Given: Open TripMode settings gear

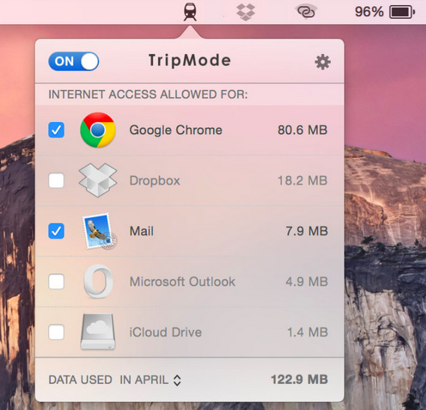Looking at the screenshot, I should (x=323, y=62).
